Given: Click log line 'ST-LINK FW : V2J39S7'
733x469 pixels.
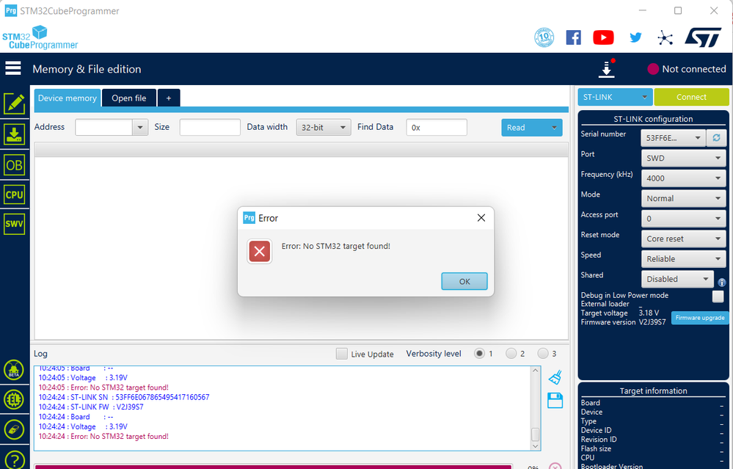Looking at the screenshot, I should [91, 407].
